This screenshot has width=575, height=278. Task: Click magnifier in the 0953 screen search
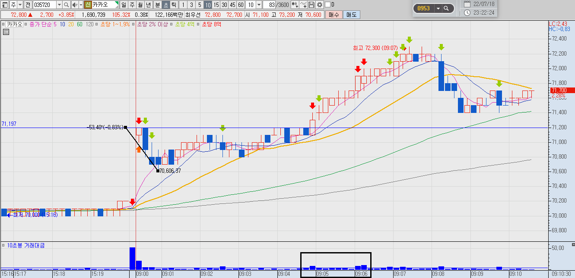click(x=446, y=8)
